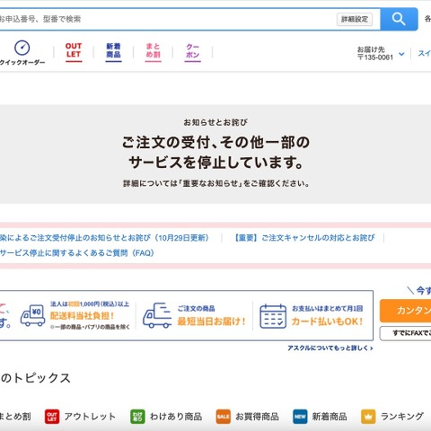Open the ランキング category link

tap(402, 417)
